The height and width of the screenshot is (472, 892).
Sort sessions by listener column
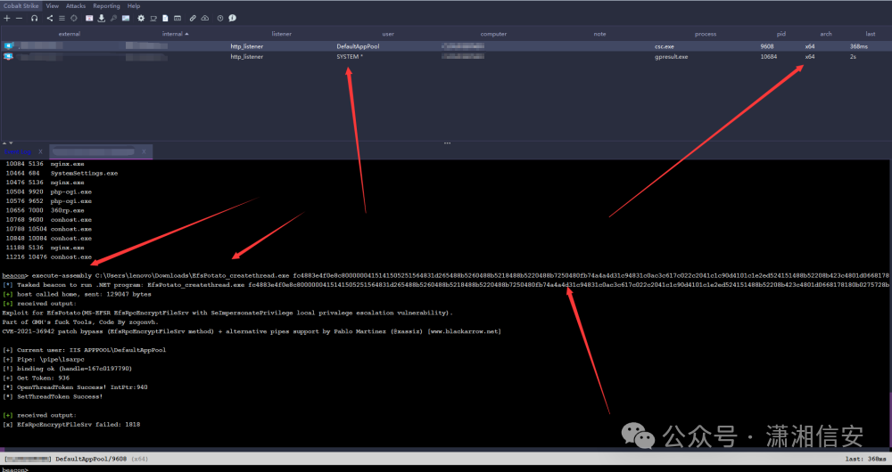click(282, 34)
